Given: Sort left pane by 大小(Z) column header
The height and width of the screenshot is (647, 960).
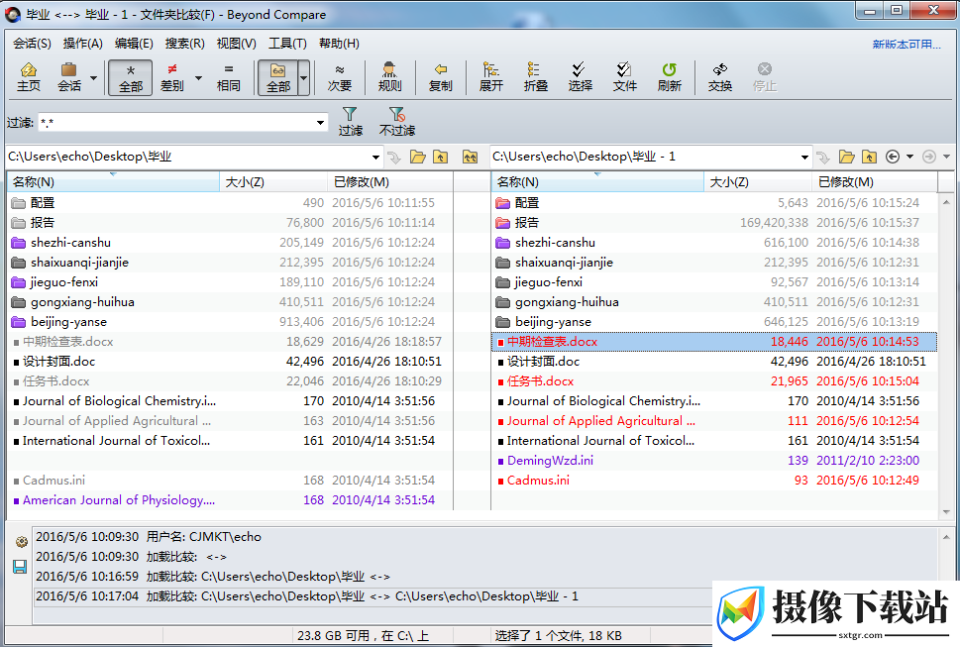Looking at the screenshot, I should click(x=273, y=181).
